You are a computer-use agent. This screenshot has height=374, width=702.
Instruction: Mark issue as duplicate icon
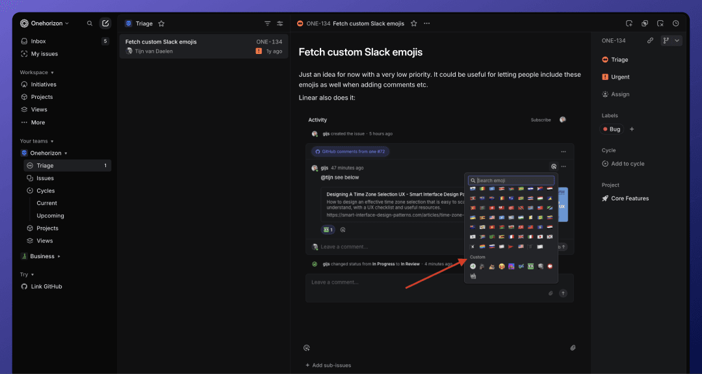coord(645,23)
